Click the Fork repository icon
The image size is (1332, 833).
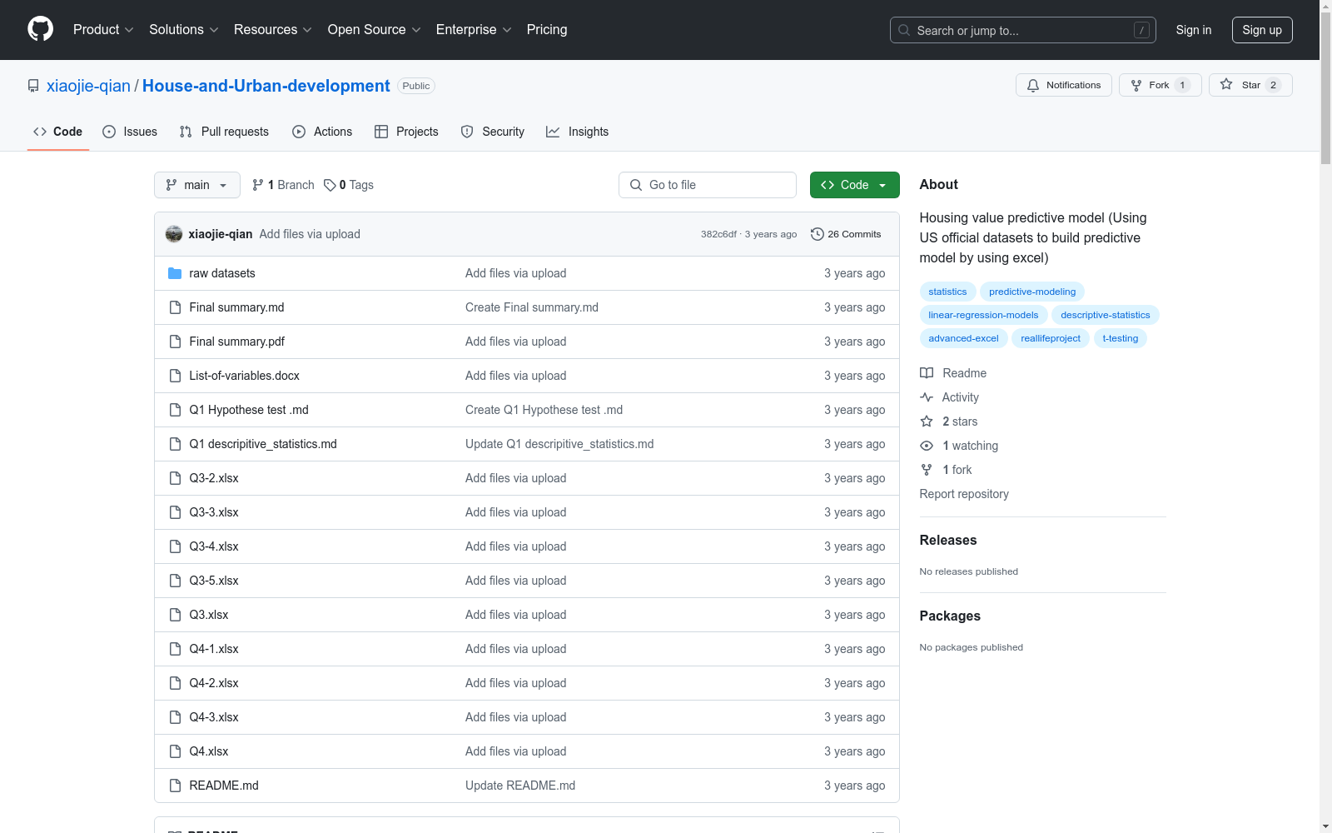pos(1136,85)
